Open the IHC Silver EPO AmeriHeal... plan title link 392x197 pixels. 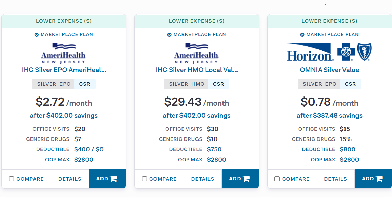(64, 70)
